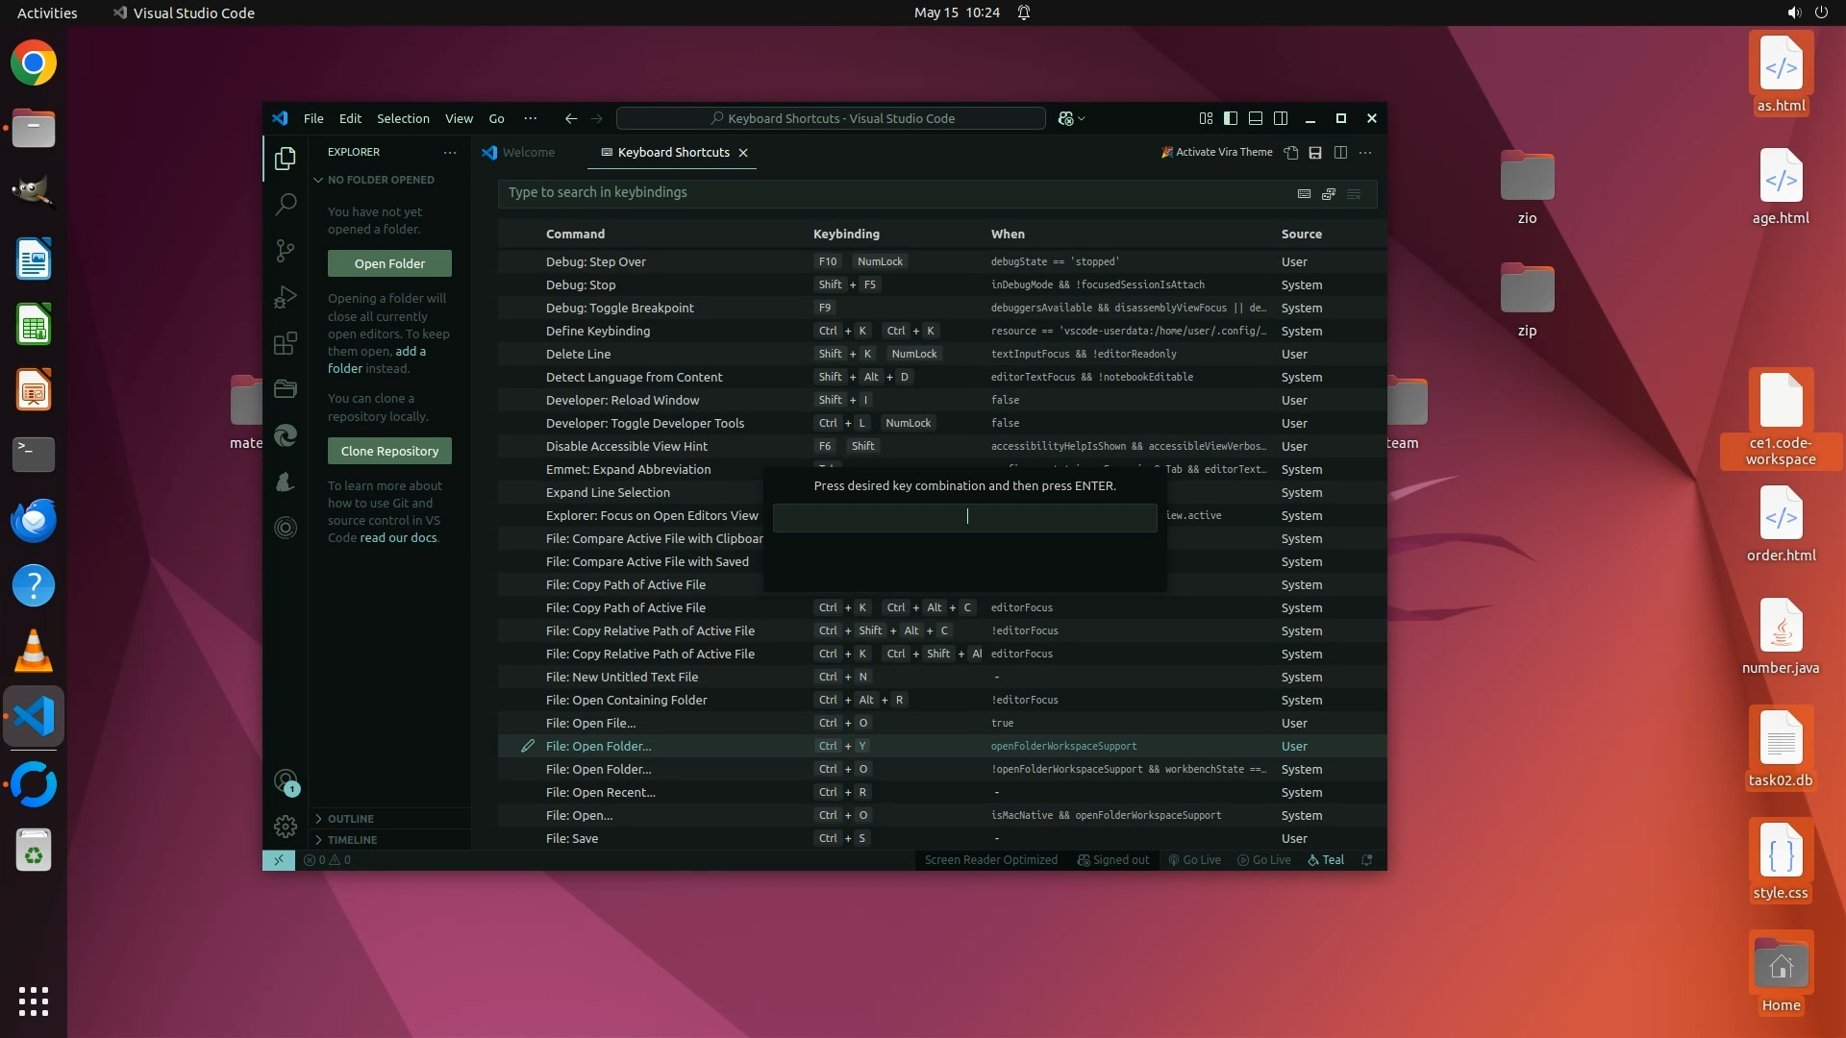
Task: Click pencil edit icon on Open Folder row
Action: pyautogui.click(x=528, y=747)
